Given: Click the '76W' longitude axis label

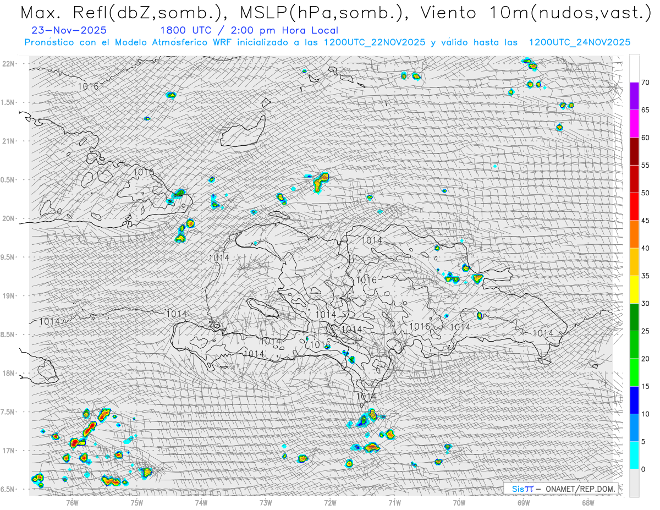Looking at the screenshot, I should tap(72, 502).
